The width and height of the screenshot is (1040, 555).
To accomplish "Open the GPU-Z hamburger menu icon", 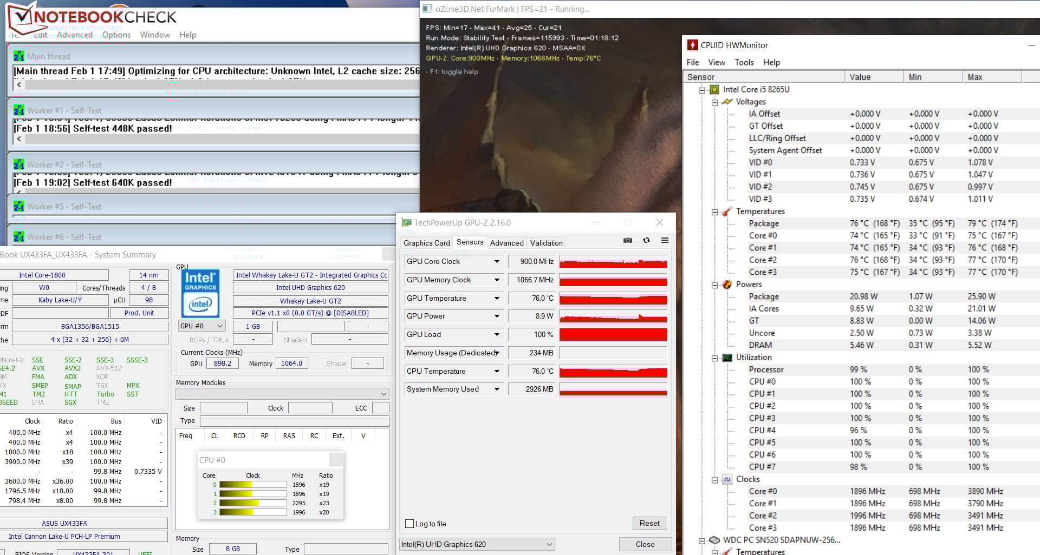I will point(665,240).
